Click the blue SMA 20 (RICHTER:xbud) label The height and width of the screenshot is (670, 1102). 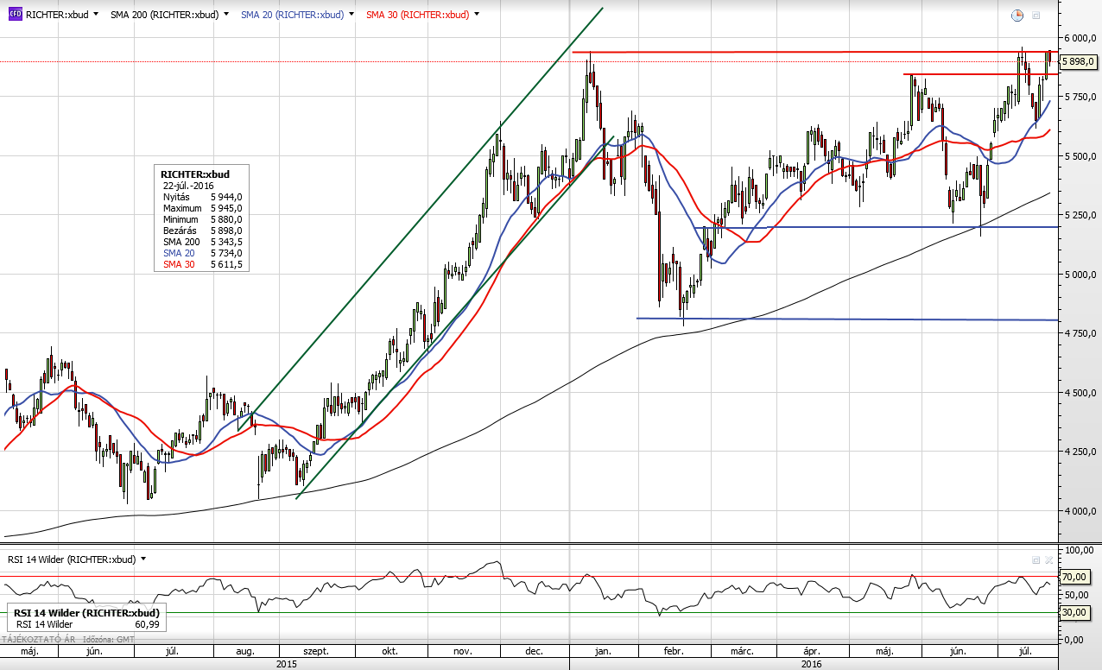click(292, 15)
